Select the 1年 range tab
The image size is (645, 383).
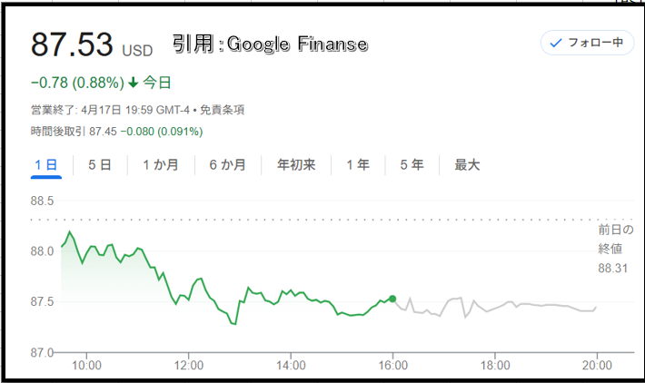[358, 165]
